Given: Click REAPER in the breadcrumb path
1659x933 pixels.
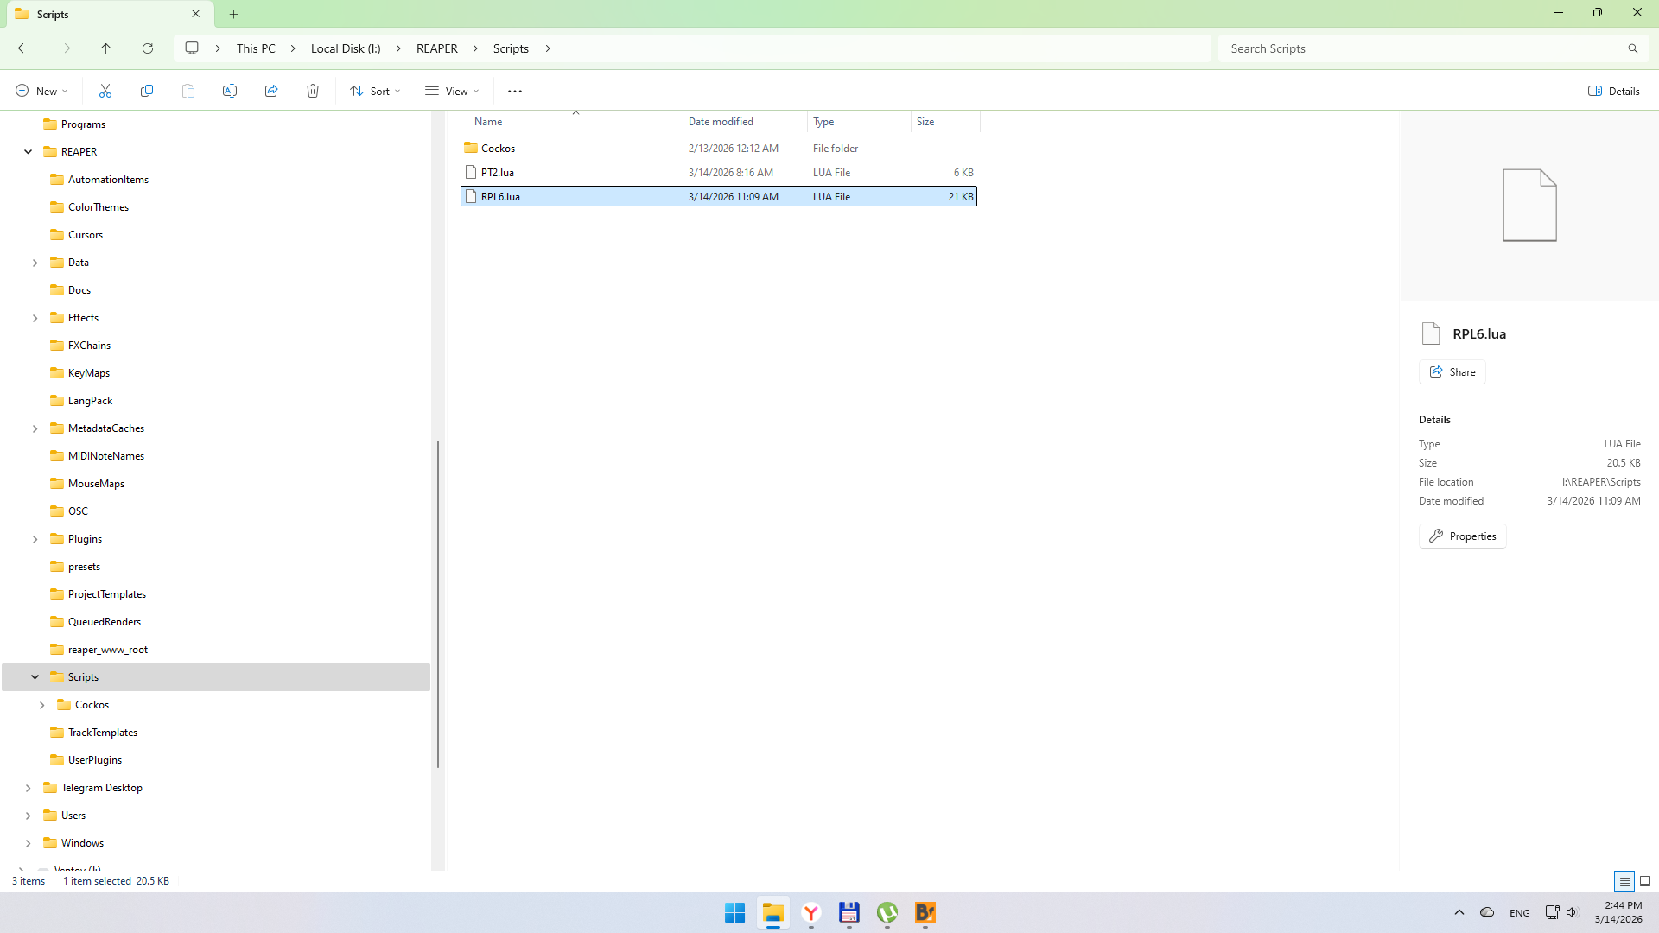Looking at the screenshot, I should tap(436, 48).
